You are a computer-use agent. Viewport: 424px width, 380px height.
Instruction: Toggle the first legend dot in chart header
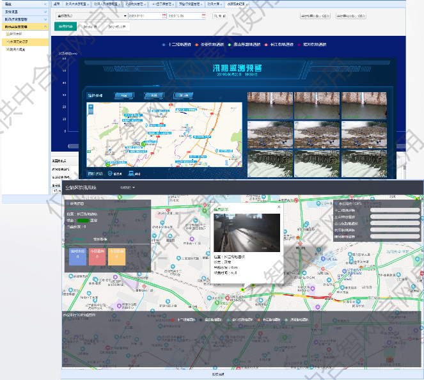coord(164,45)
